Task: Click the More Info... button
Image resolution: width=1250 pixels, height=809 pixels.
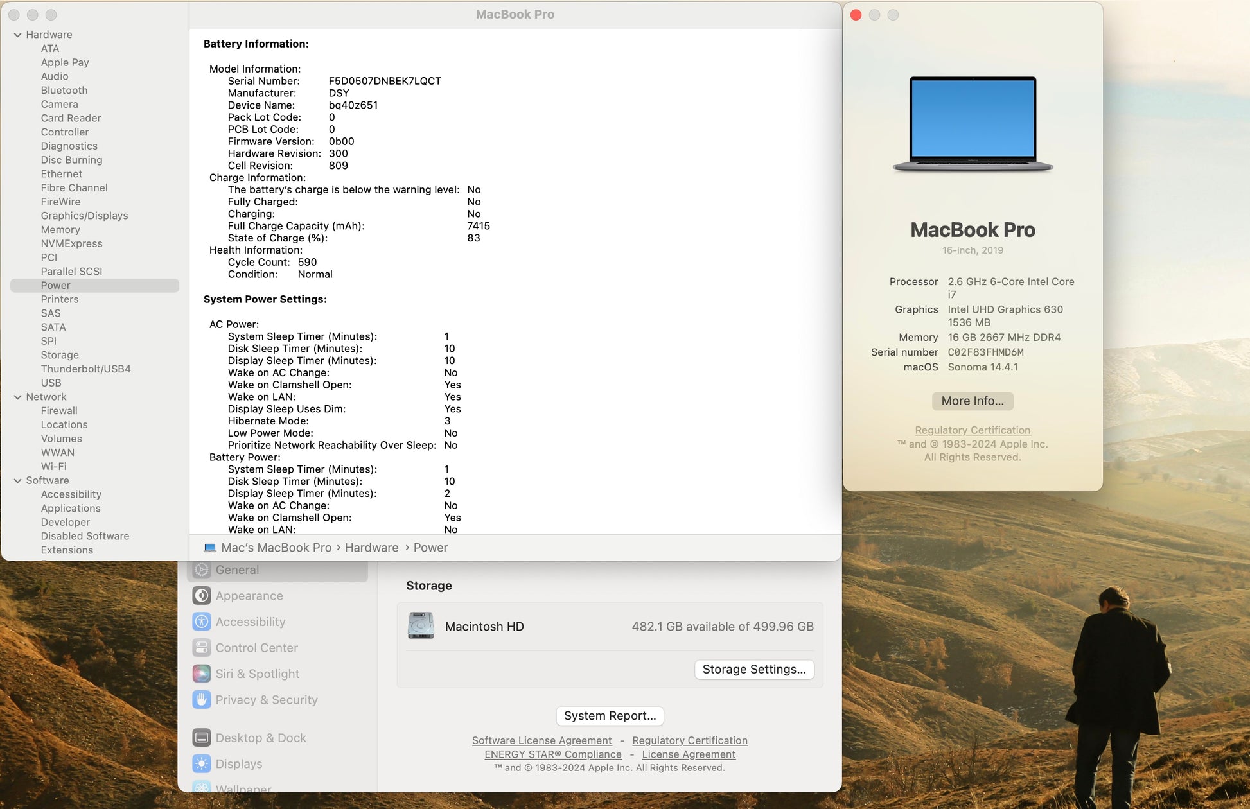Action: 972,401
